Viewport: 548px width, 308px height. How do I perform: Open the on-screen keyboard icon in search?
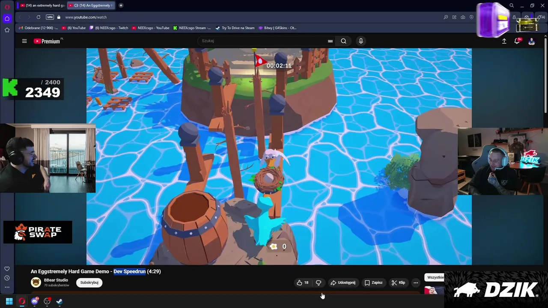point(330,41)
